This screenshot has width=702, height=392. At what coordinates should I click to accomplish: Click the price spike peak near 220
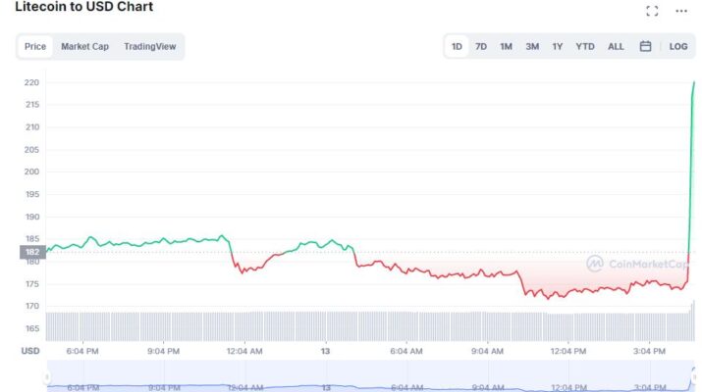[694, 83]
